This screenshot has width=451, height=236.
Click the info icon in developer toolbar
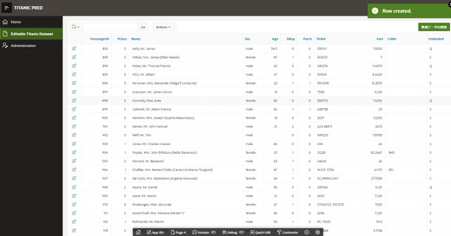tap(306, 232)
